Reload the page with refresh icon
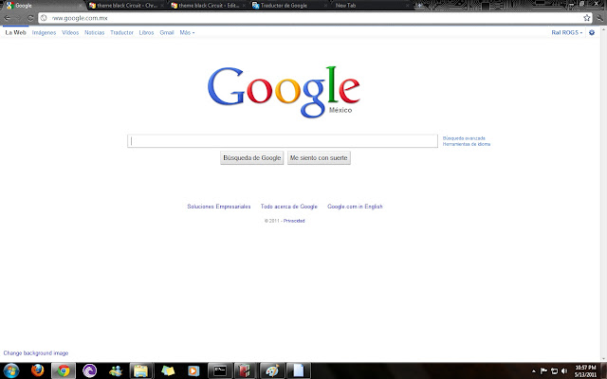Image resolution: width=607 pixels, height=379 pixels. pyautogui.click(x=30, y=18)
